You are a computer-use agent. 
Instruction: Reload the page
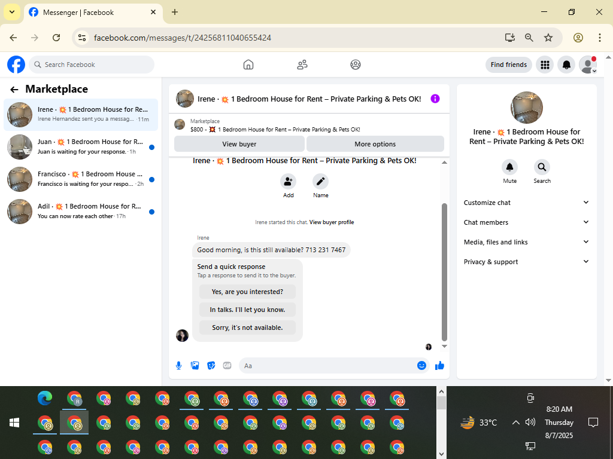[x=56, y=38]
